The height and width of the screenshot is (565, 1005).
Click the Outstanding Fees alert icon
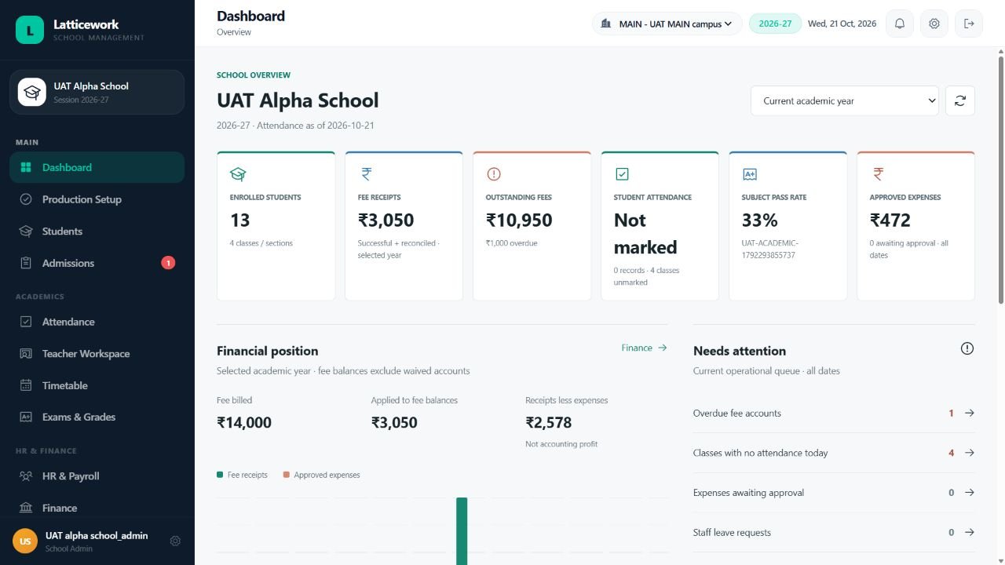494,174
